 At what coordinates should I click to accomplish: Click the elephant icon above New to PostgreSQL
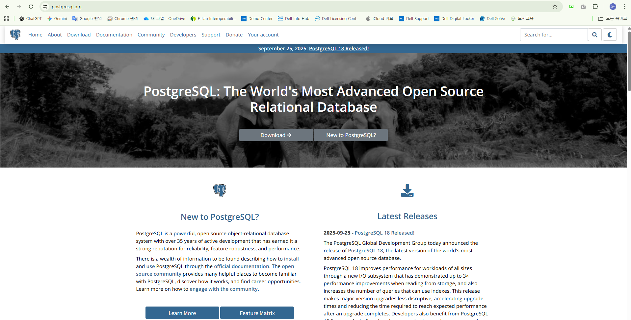click(220, 191)
